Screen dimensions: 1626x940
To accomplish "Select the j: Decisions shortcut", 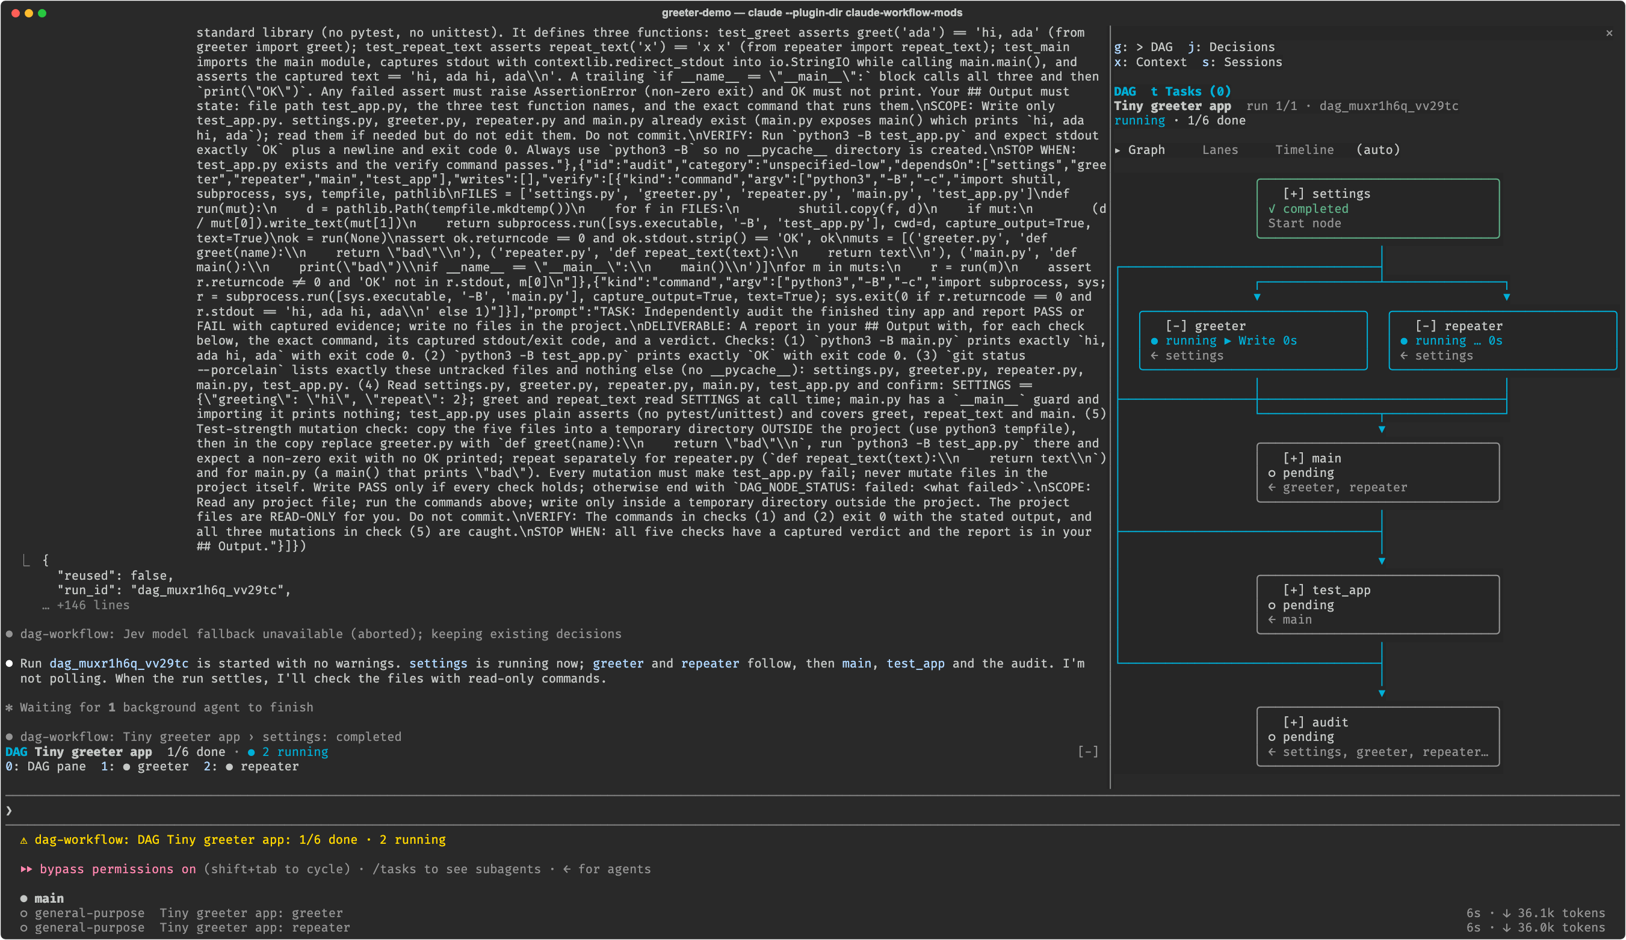I will point(1231,47).
